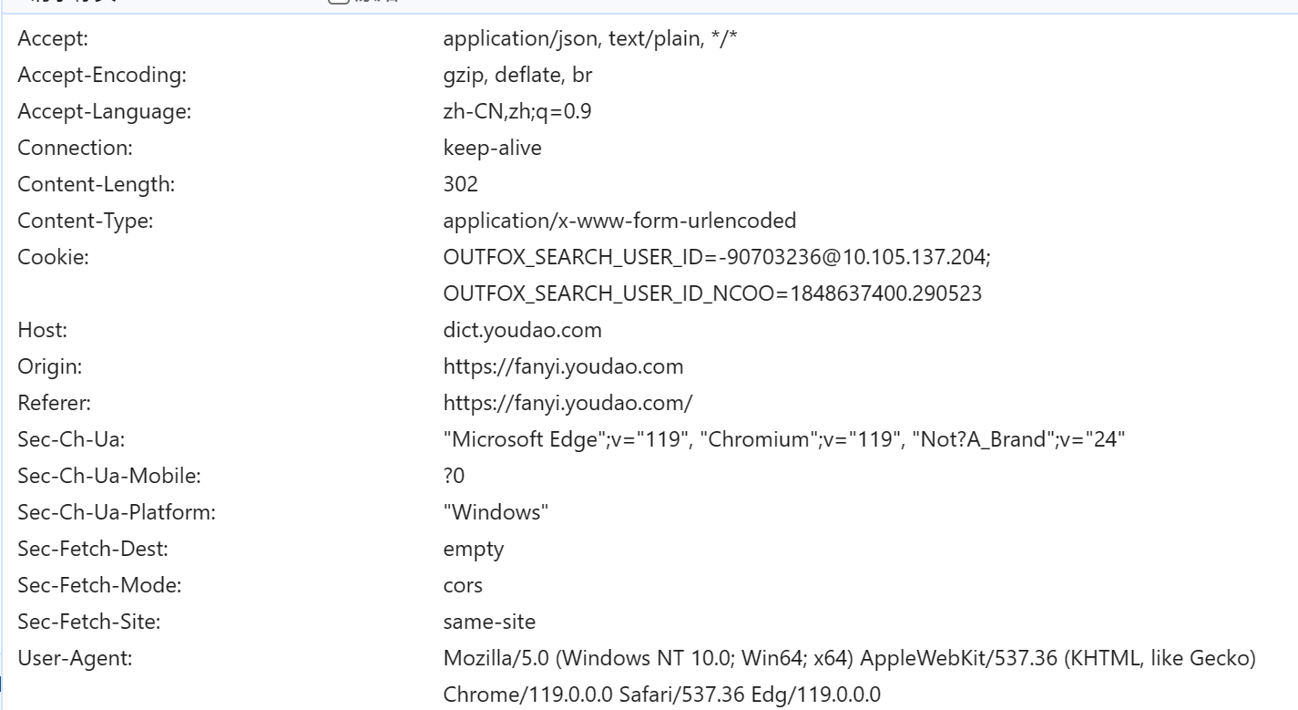Click the Sec-Ch-Ua: header label

(71, 439)
